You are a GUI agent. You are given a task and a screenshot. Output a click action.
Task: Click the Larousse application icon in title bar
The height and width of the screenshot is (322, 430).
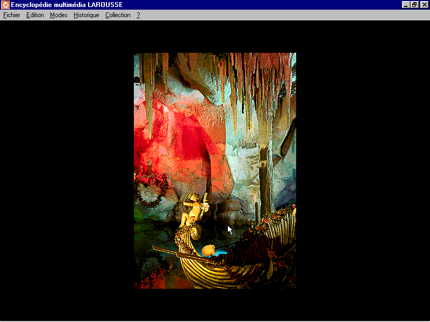click(x=5, y=5)
